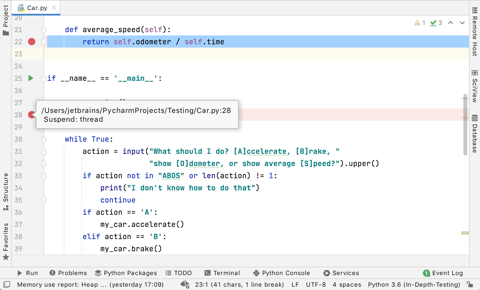The height and width of the screenshot is (290, 480).
Task: Open the Python Packages panel
Action: pos(126,273)
